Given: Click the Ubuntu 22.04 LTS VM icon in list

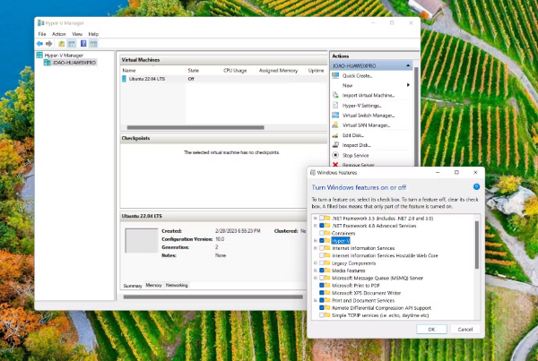Looking at the screenshot, I should click(x=125, y=79).
